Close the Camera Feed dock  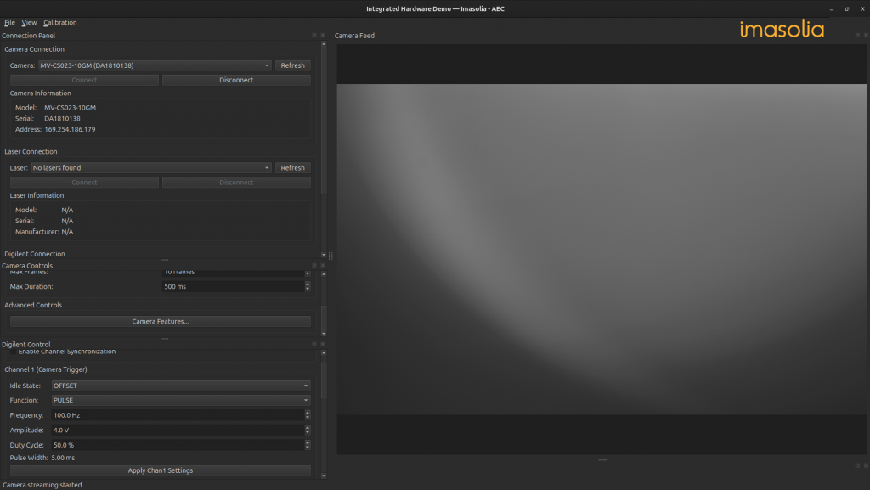(866, 36)
